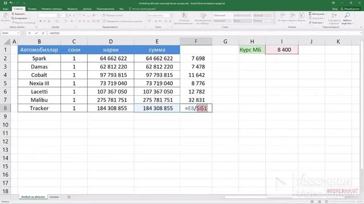Open Insert Function fx dialog
364x204 pixels.
(43, 33)
